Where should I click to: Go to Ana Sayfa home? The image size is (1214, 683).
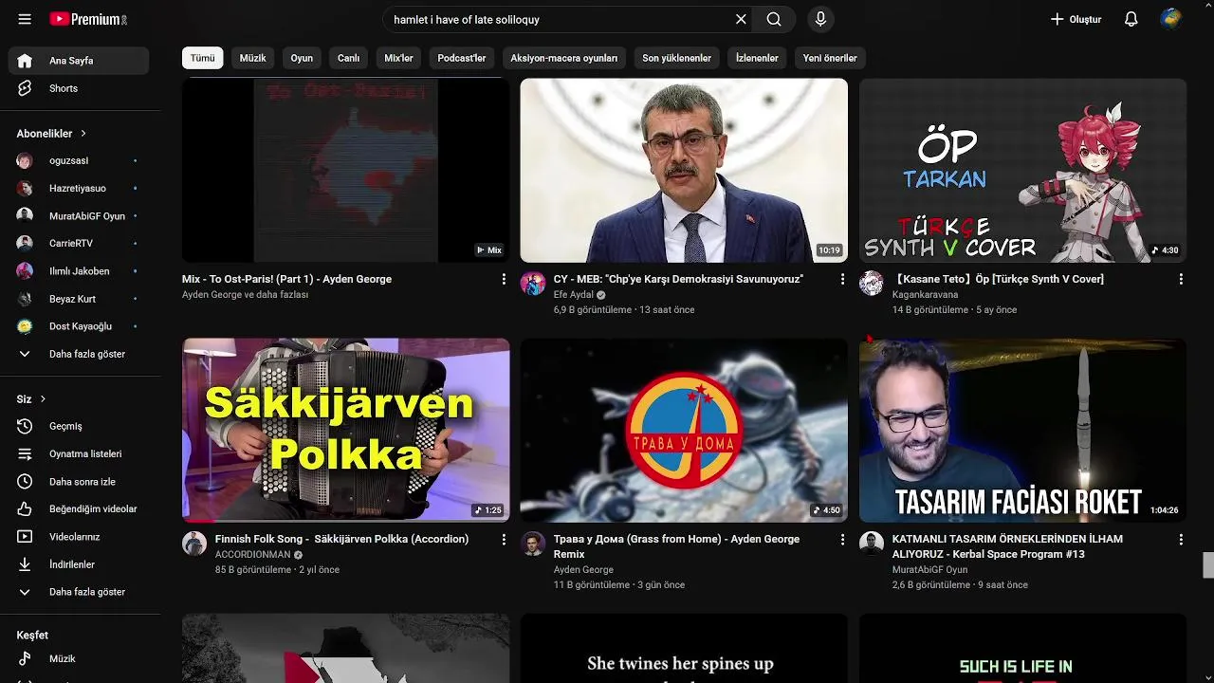(79, 61)
